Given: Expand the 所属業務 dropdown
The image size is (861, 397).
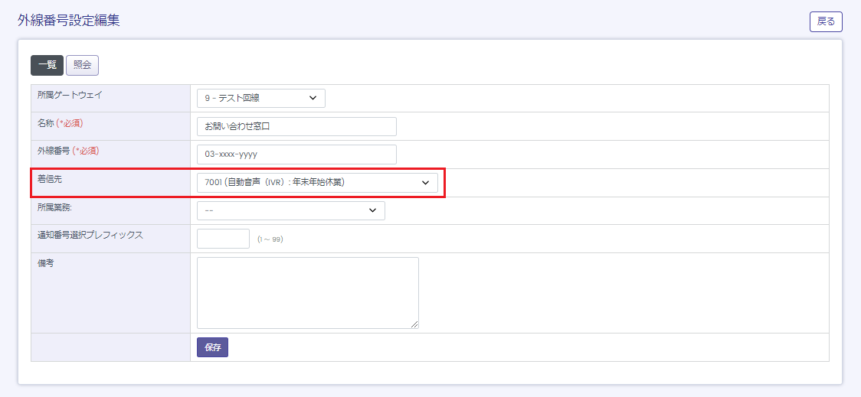Looking at the screenshot, I should pos(290,210).
